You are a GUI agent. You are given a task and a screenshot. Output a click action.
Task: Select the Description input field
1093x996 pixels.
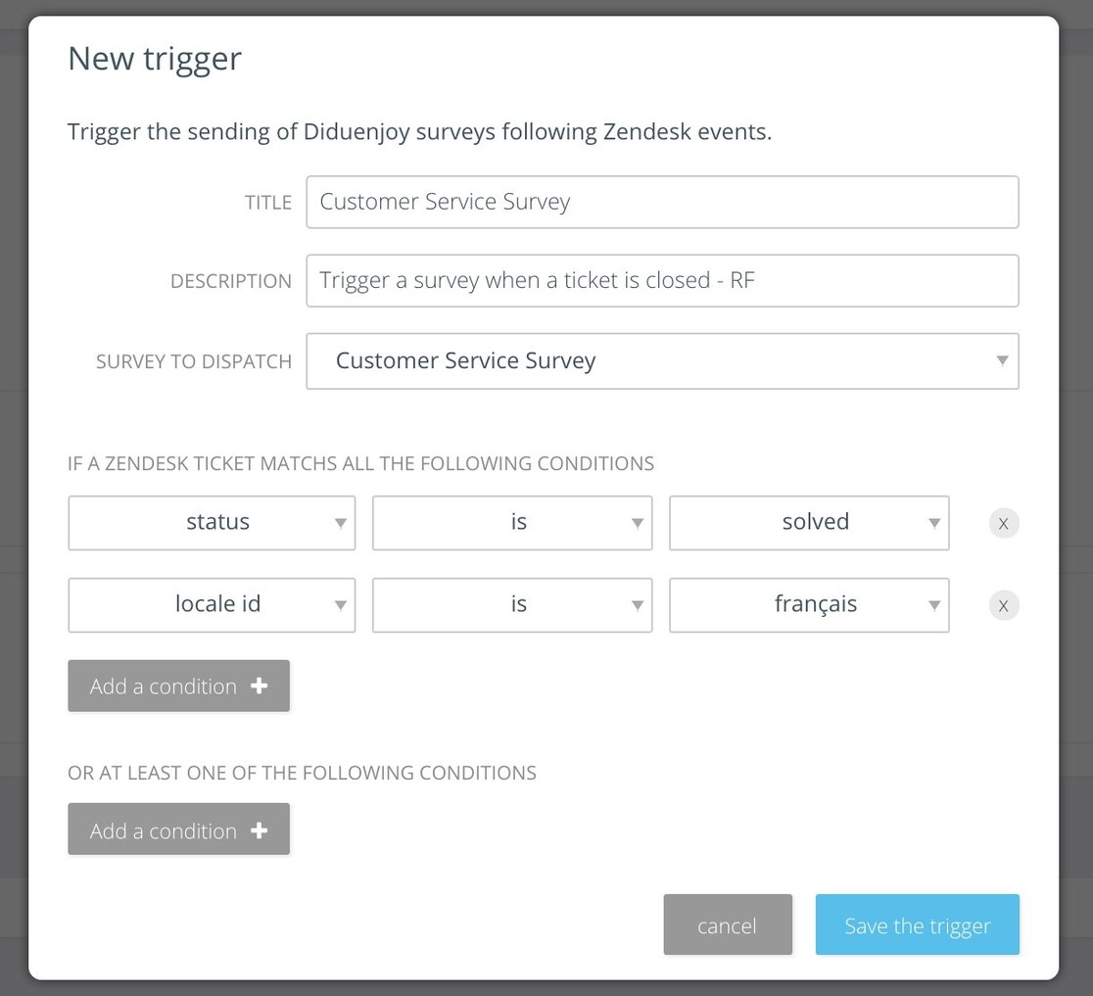662,280
